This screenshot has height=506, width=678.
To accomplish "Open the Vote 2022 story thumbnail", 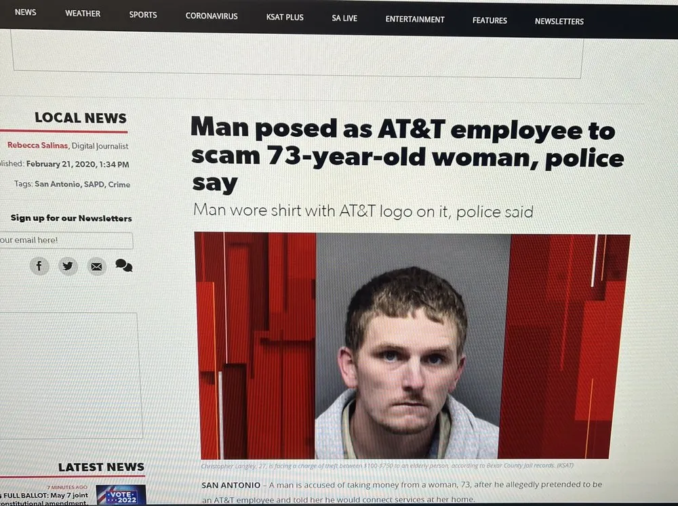I will point(121,494).
